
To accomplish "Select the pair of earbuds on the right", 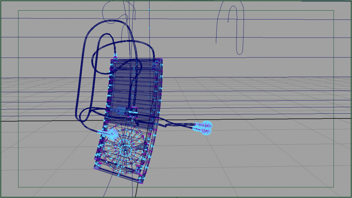I will click(203, 128).
